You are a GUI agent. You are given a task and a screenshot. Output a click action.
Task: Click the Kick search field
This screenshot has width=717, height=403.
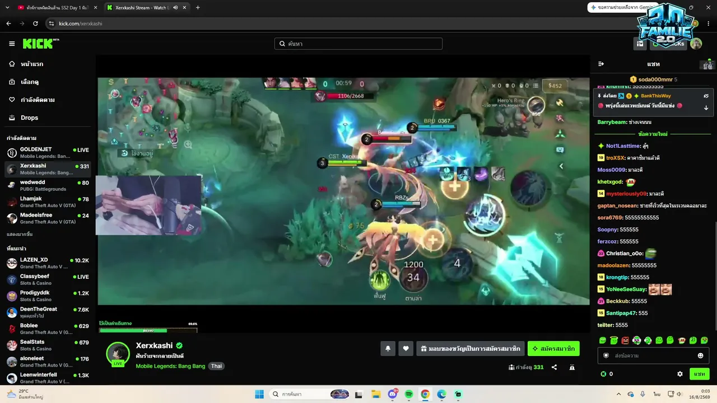tap(358, 44)
